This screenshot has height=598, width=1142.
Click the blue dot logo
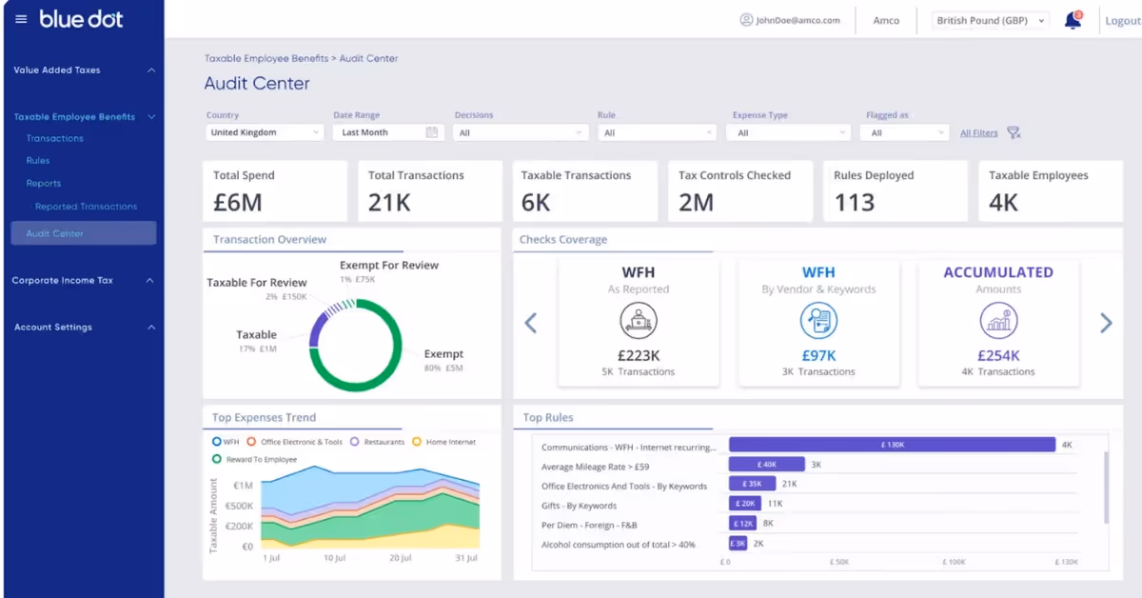click(x=84, y=18)
